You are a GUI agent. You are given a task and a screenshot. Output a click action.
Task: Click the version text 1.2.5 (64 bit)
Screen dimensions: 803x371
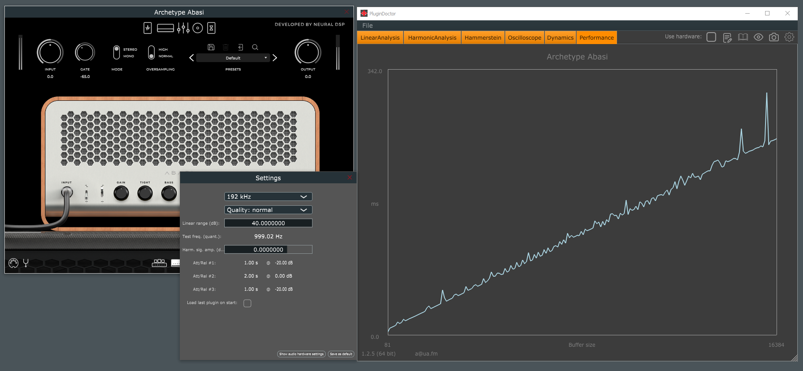(379, 353)
